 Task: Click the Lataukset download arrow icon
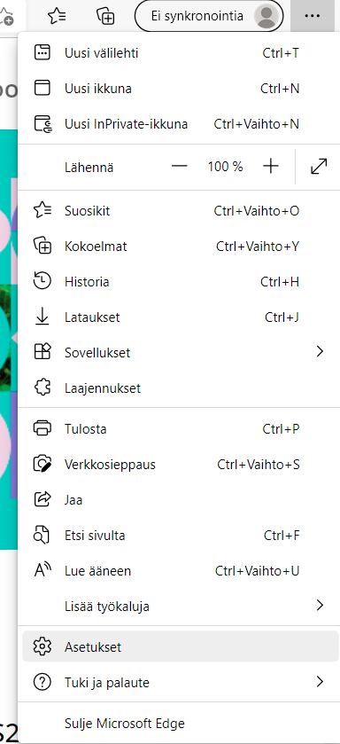coord(42,317)
